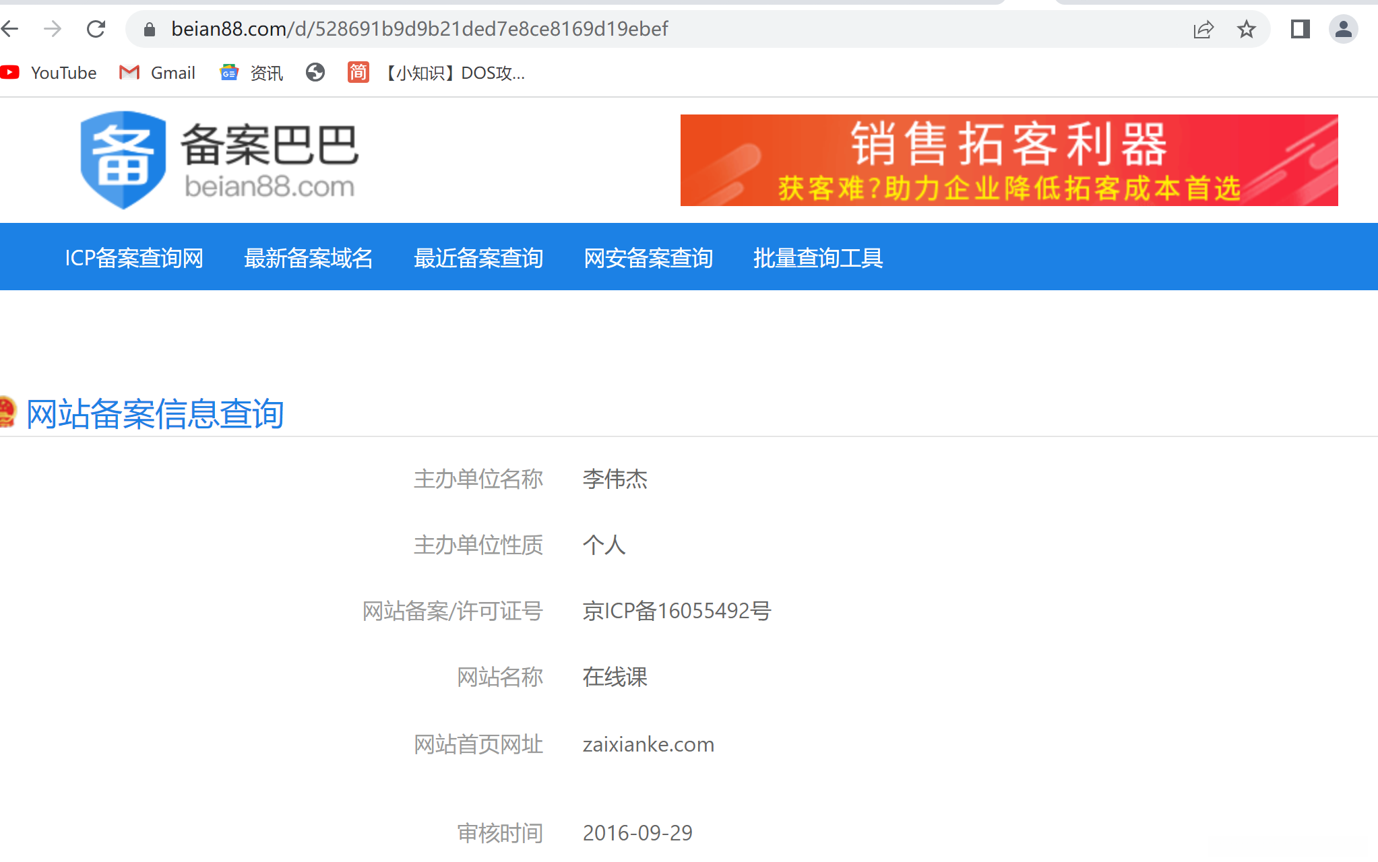
Task: Click the browser forward arrow
Action: point(53,29)
